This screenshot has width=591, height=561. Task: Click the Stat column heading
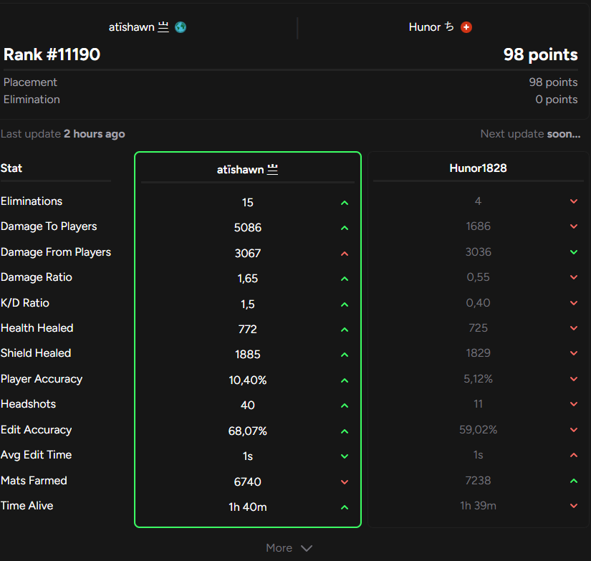click(11, 168)
